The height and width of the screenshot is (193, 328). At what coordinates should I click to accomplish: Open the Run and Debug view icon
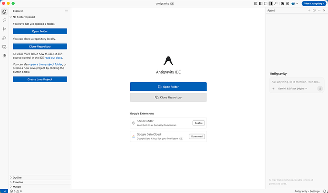click(4, 38)
